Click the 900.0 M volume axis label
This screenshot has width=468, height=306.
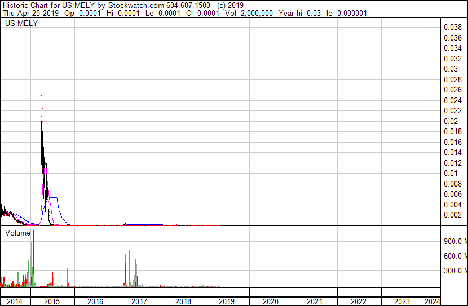tap(454, 242)
